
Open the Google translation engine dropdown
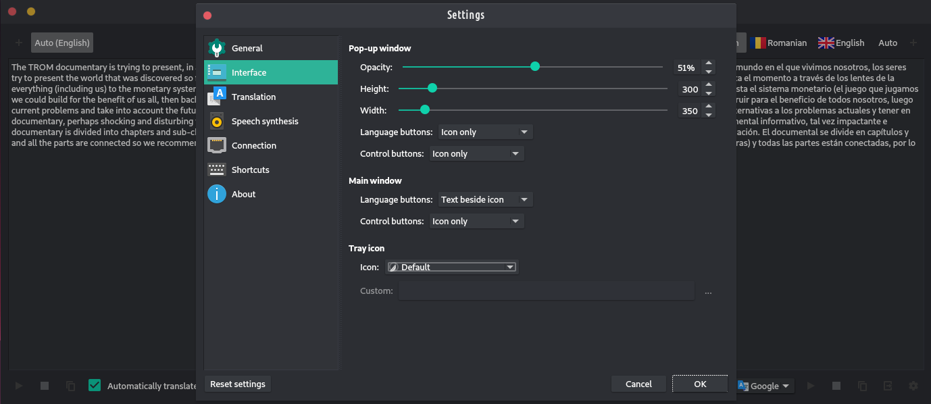[765, 386]
